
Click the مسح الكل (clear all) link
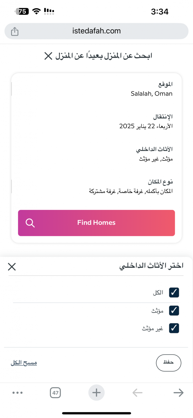point(24,363)
